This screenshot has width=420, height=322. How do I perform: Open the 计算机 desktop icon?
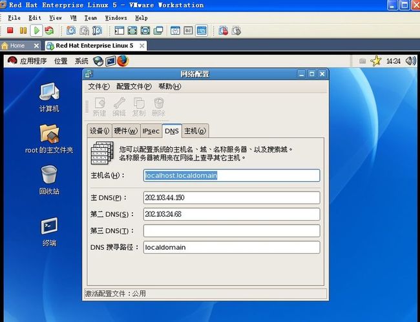tap(49, 97)
